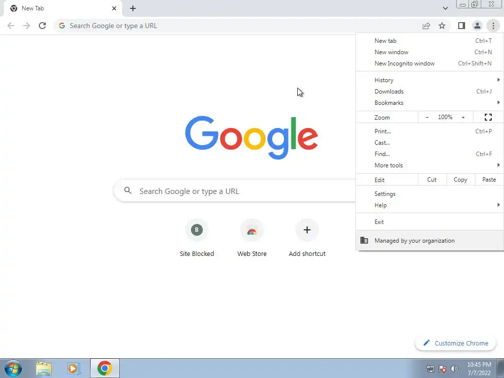Open Windows Start menu orb
Viewport: 504px width, 378px height.
13,368
